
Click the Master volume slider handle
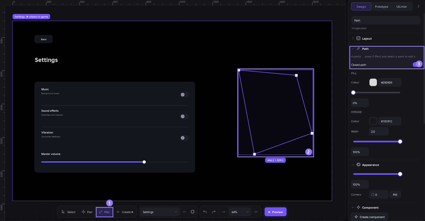click(x=144, y=162)
